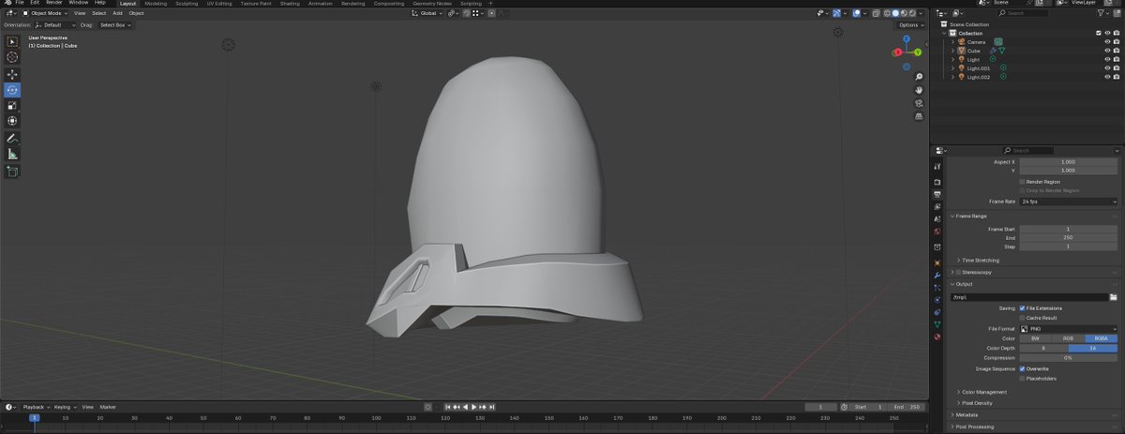Screen dimensions: 1125x434
Task: Open the File menu
Action: tap(20, 3)
